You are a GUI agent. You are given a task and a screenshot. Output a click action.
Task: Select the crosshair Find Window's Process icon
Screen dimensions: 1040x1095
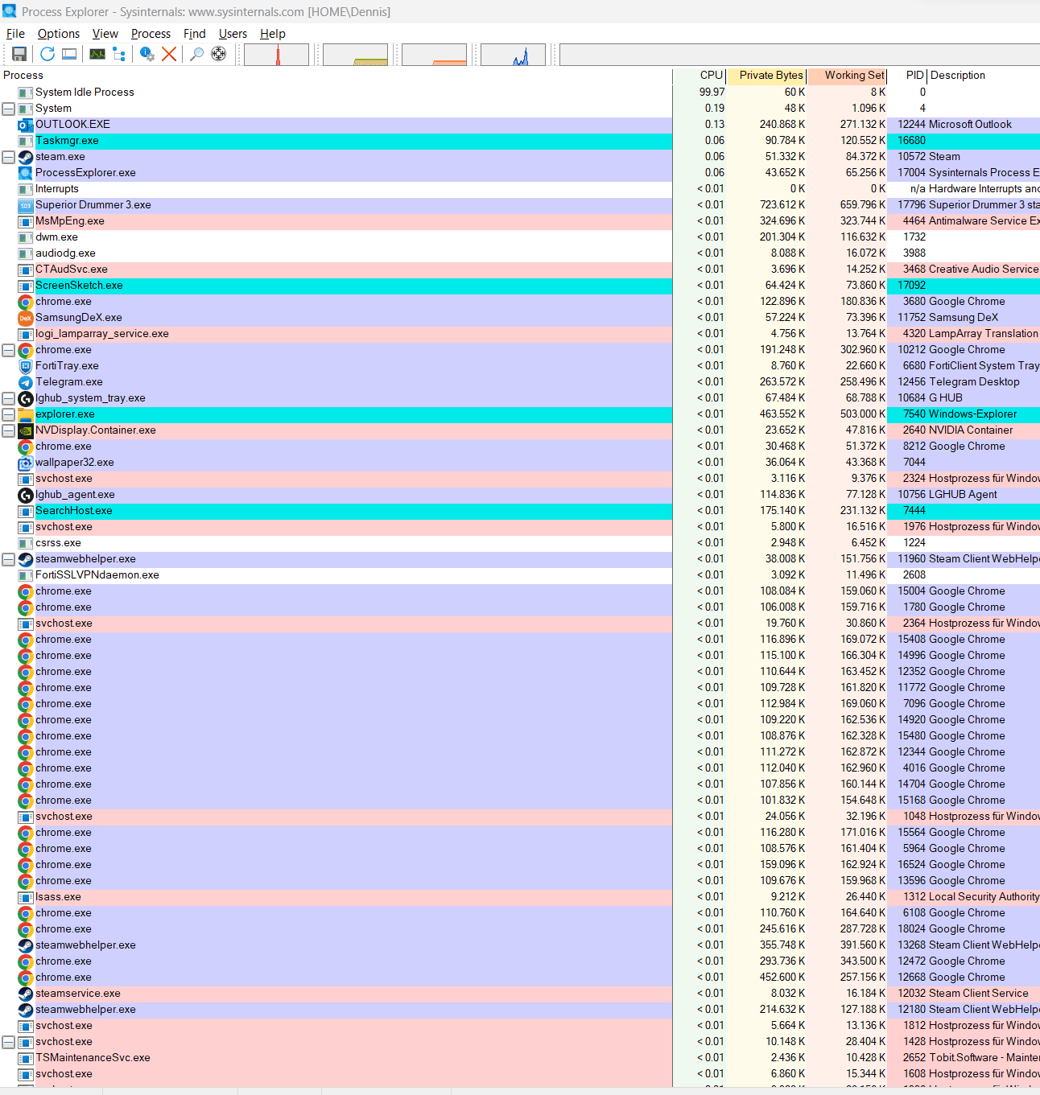[x=218, y=54]
